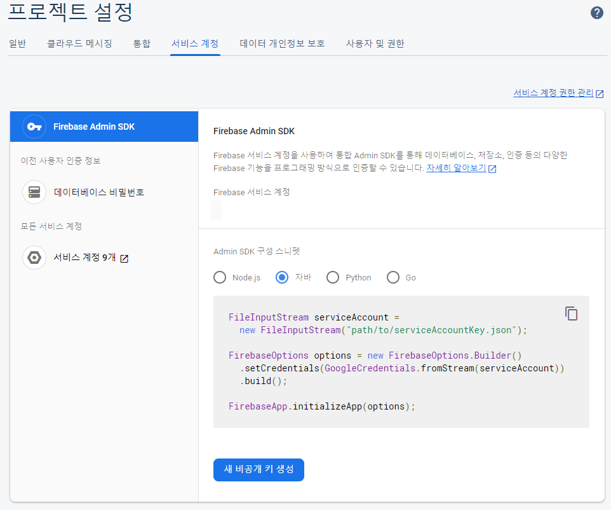Click the path/to/serviceAccountKey.json string in code
611x510 pixels.
point(431,330)
